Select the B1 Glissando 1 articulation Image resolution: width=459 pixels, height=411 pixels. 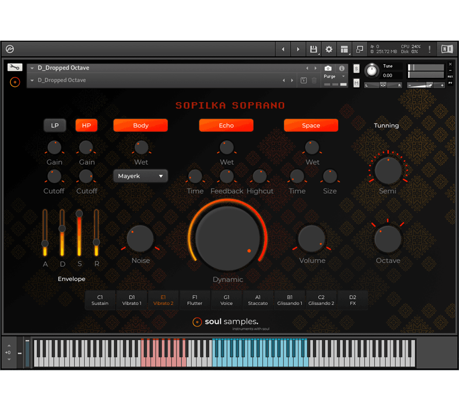289,300
